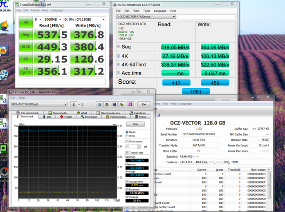Open the Theme menu in CrystalDiskMark
Viewport: 285px width, 212px height.
click(35, 10)
